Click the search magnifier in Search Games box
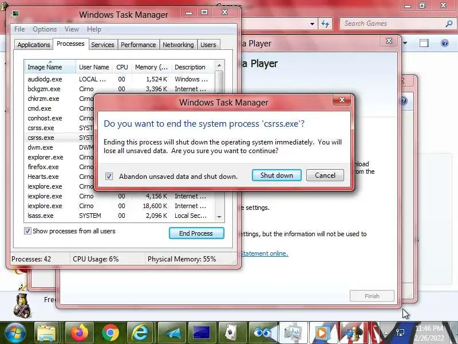Image resolution: width=458 pixels, height=344 pixels. click(x=449, y=24)
